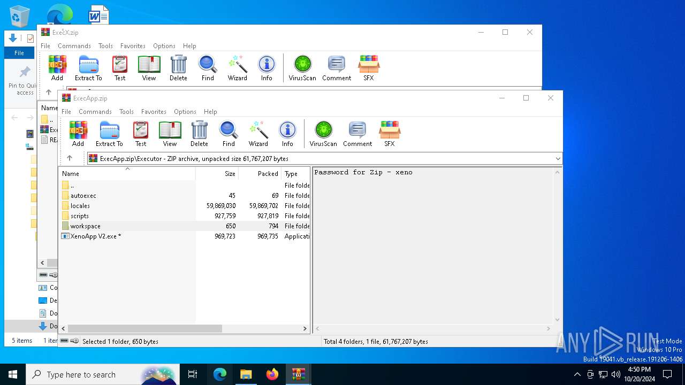Click the file list horizontal scrollbar

click(144, 328)
